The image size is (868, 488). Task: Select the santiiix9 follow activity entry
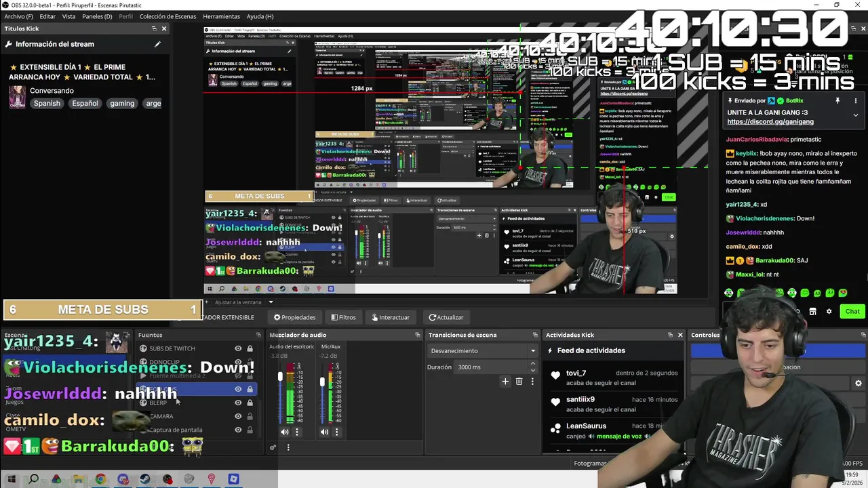click(616, 404)
